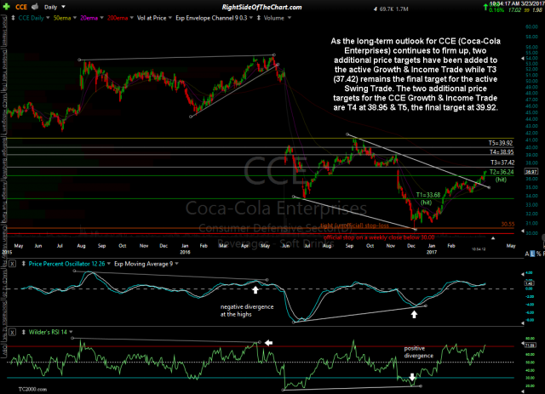545x394 pixels.
Task: Click the white up arrow on PPO near May
Action: tap(255, 289)
